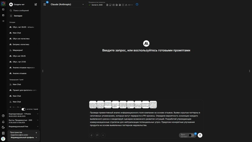The height and width of the screenshot is (142, 252).
Task: Open the Индивидуальный профиль dropdown
Action: (x=24, y=138)
